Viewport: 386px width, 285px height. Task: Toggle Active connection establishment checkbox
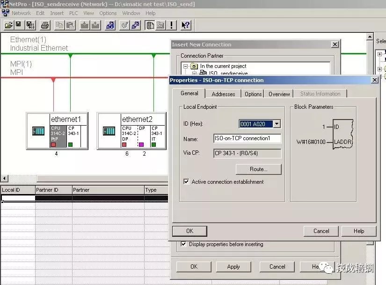tap(187, 182)
